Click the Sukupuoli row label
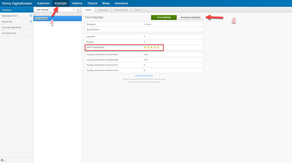Viewport: 292px width, 163px height. click(x=91, y=24)
